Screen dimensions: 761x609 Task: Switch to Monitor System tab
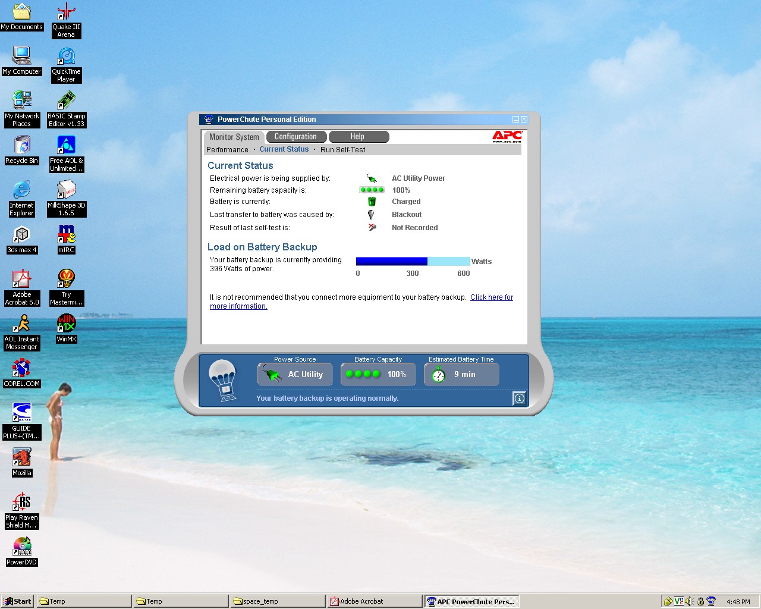point(234,137)
